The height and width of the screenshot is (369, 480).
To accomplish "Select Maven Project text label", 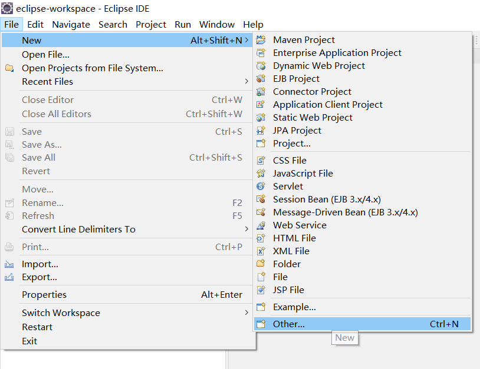I will (x=304, y=39).
